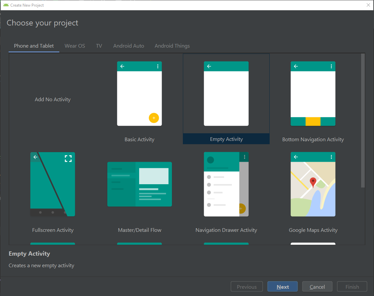
Task: Close the Create New Project dialog
Action: [368, 5]
